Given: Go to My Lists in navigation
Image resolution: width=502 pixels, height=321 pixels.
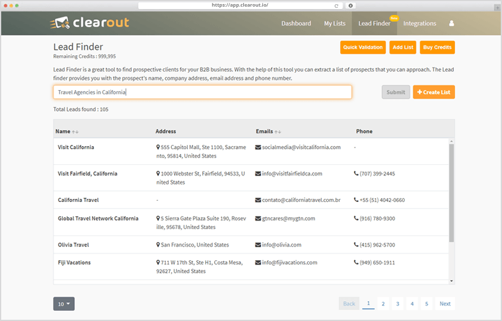Looking at the screenshot, I should point(335,23).
